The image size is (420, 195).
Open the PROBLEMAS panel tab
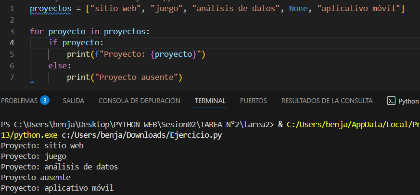tap(19, 101)
